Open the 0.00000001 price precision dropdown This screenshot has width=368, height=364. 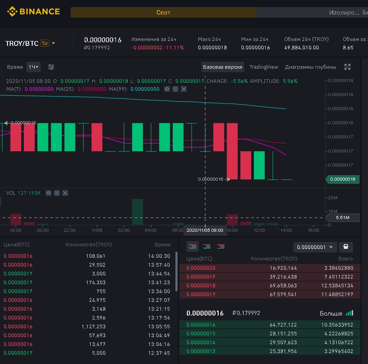pyautogui.click(x=315, y=247)
